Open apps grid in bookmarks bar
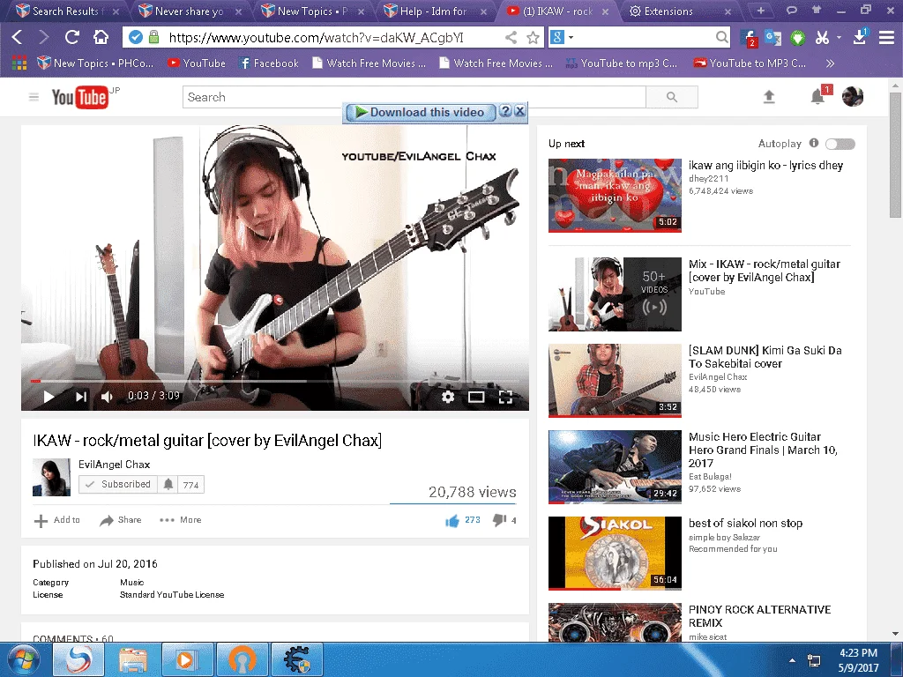The height and width of the screenshot is (677, 903). 19,63
